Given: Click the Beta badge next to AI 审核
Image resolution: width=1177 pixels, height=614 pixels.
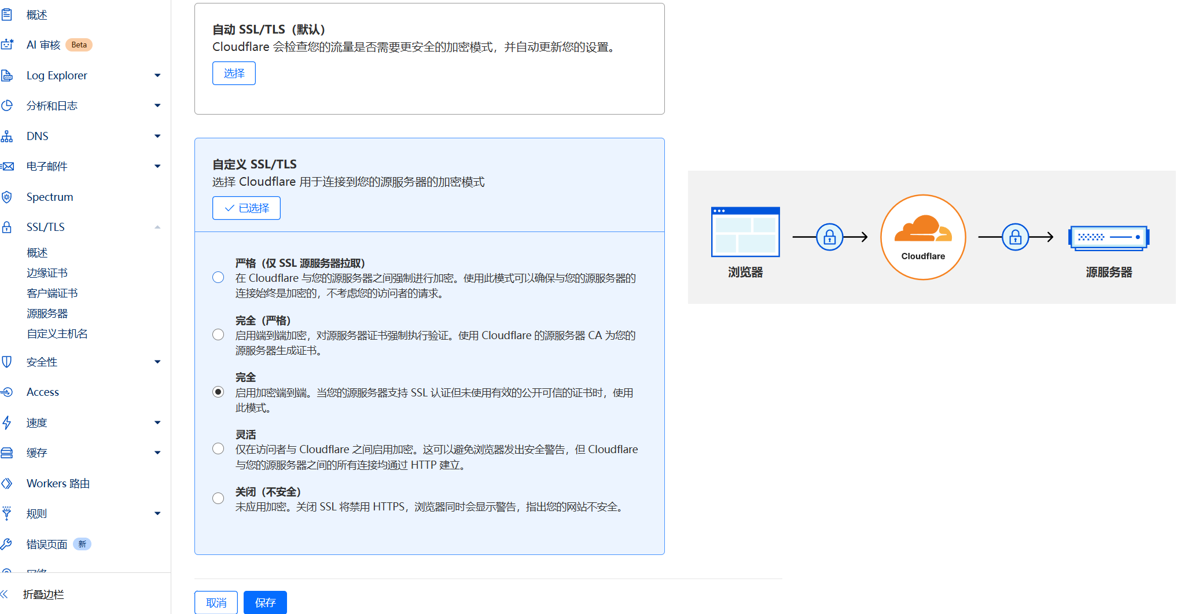Looking at the screenshot, I should (x=79, y=45).
